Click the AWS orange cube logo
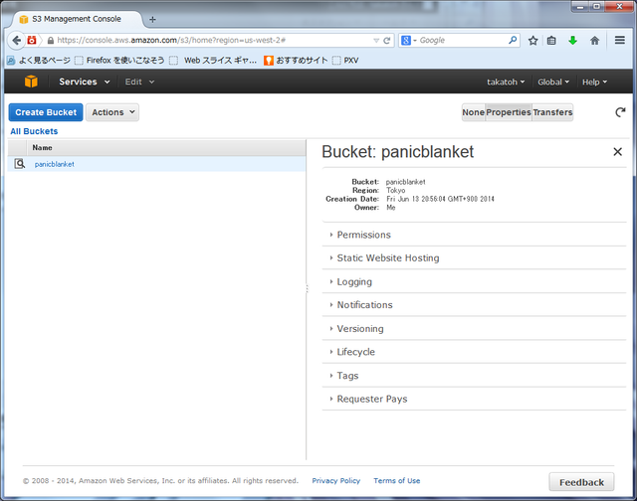This screenshot has width=637, height=501. click(31, 82)
